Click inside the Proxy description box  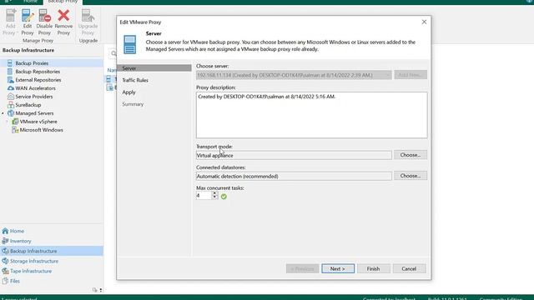pyautogui.click(x=311, y=115)
